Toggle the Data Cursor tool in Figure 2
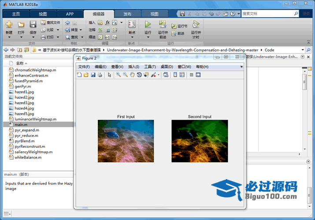 (x=146, y=75)
